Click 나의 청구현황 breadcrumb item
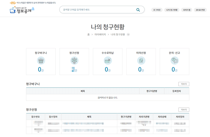Image resolution: width=210 pixels, height=137 pixels. (118, 34)
